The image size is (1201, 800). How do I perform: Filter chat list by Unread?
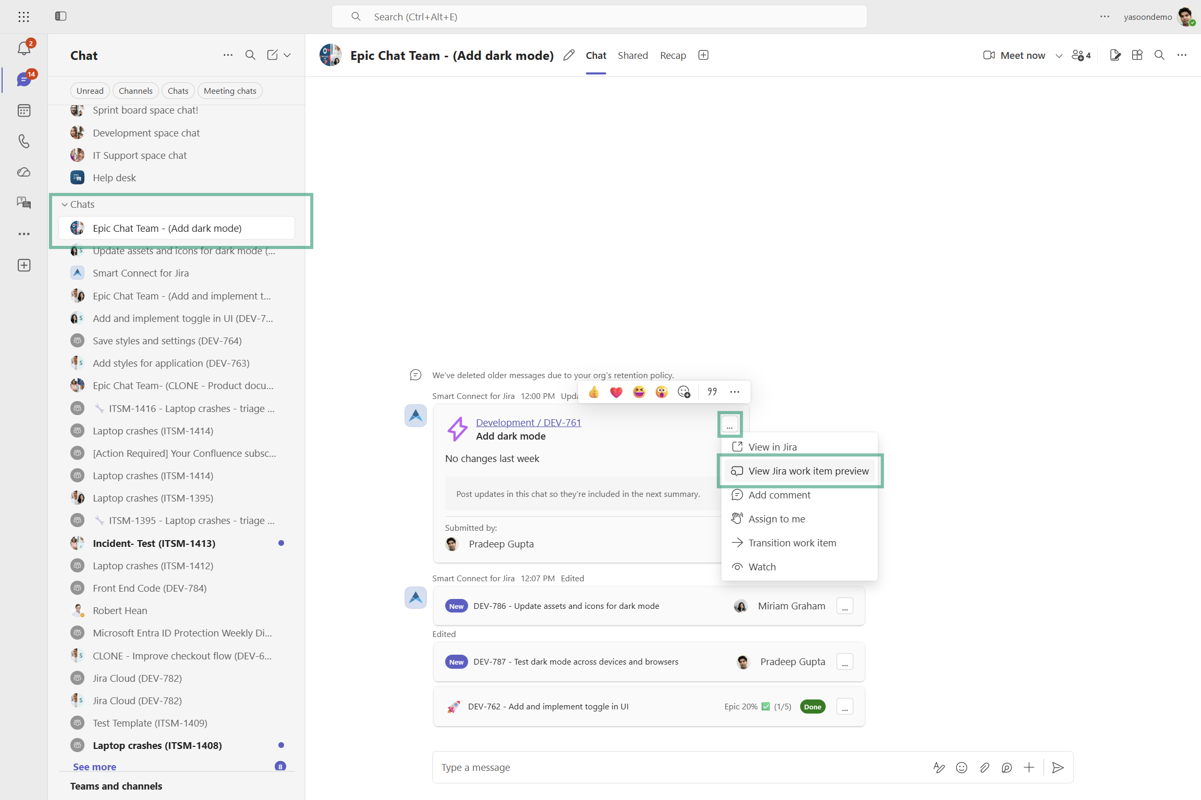pyautogui.click(x=90, y=91)
